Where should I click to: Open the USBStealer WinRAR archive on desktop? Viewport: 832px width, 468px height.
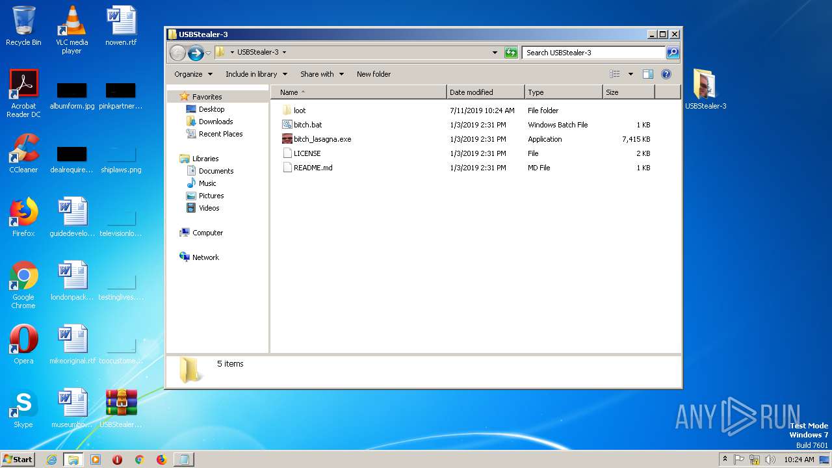(x=121, y=408)
